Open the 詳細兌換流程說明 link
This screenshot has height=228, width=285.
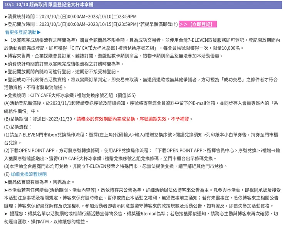click(x=29, y=174)
